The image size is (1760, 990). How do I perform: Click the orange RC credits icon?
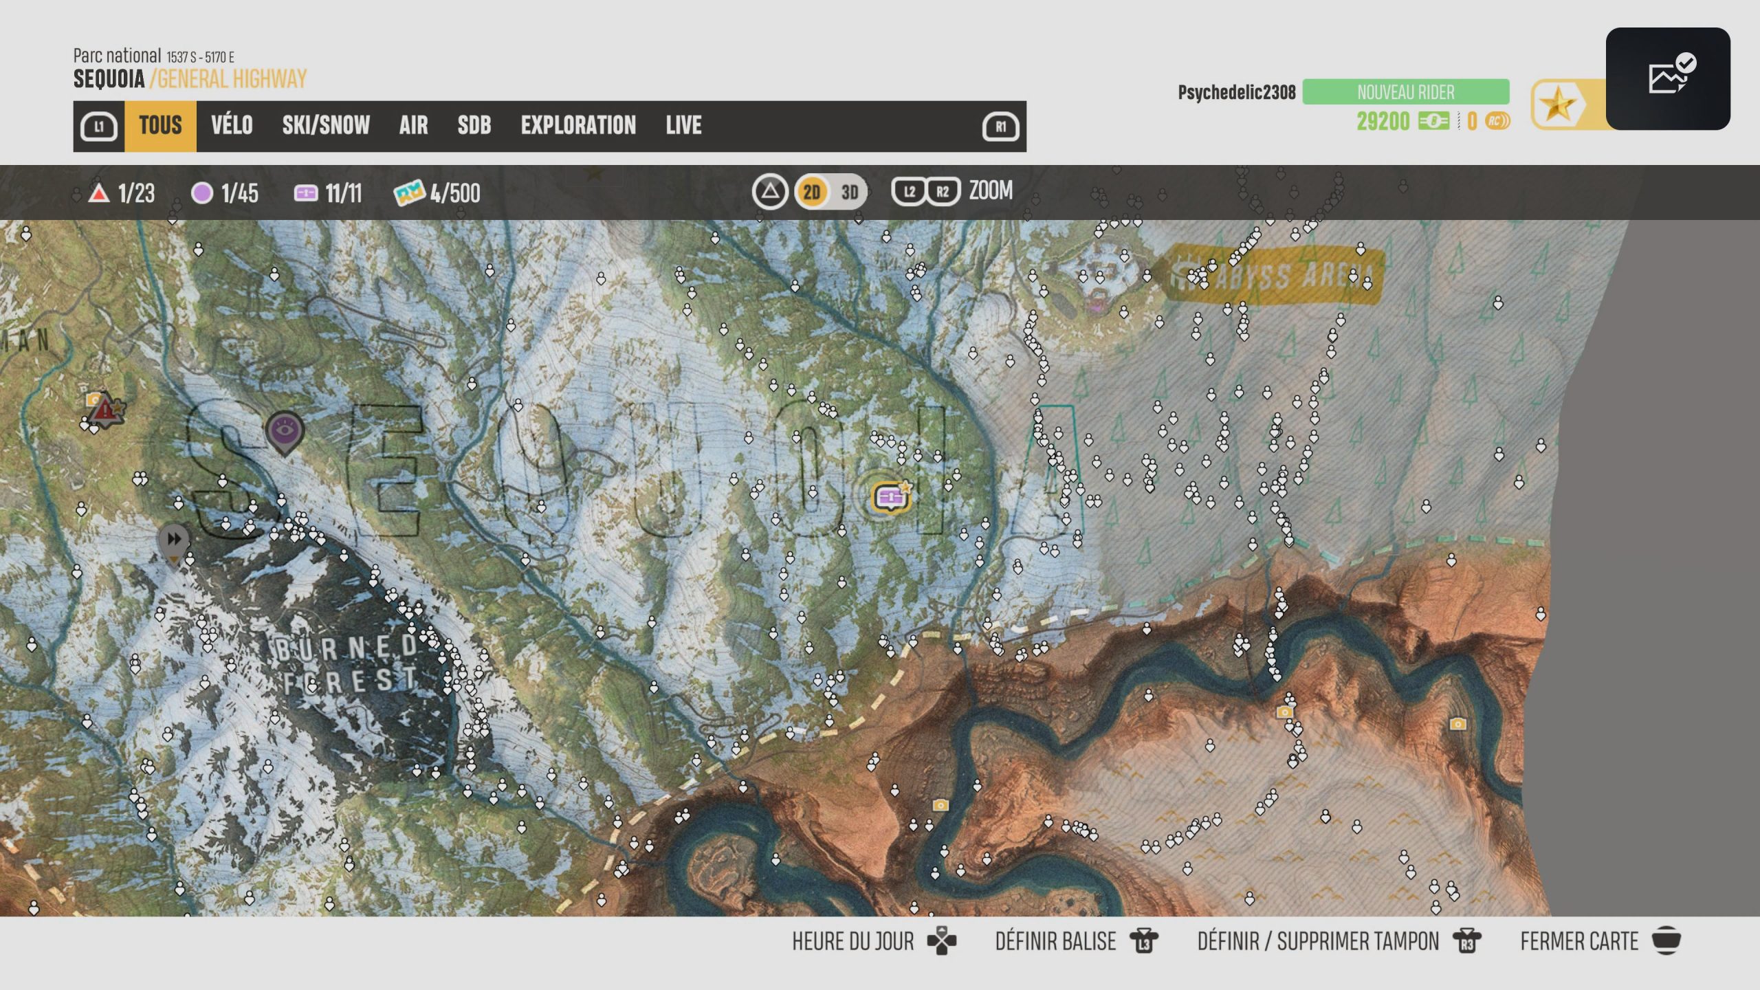1497,122
